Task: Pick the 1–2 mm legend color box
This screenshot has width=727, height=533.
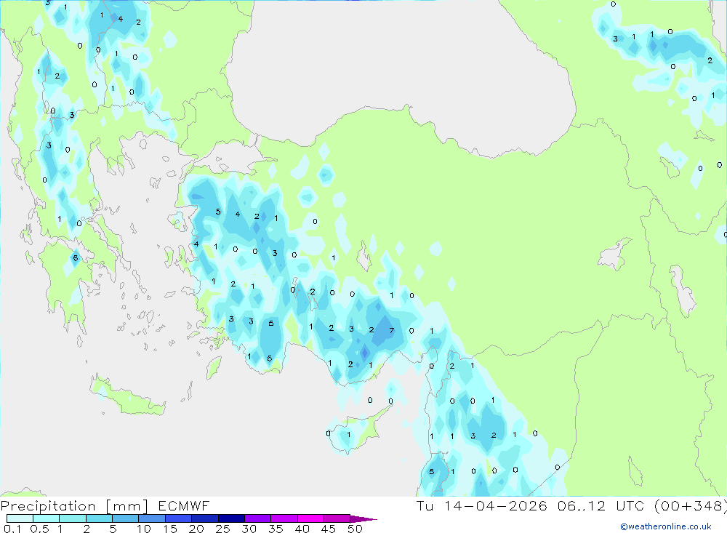Action: (72, 518)
